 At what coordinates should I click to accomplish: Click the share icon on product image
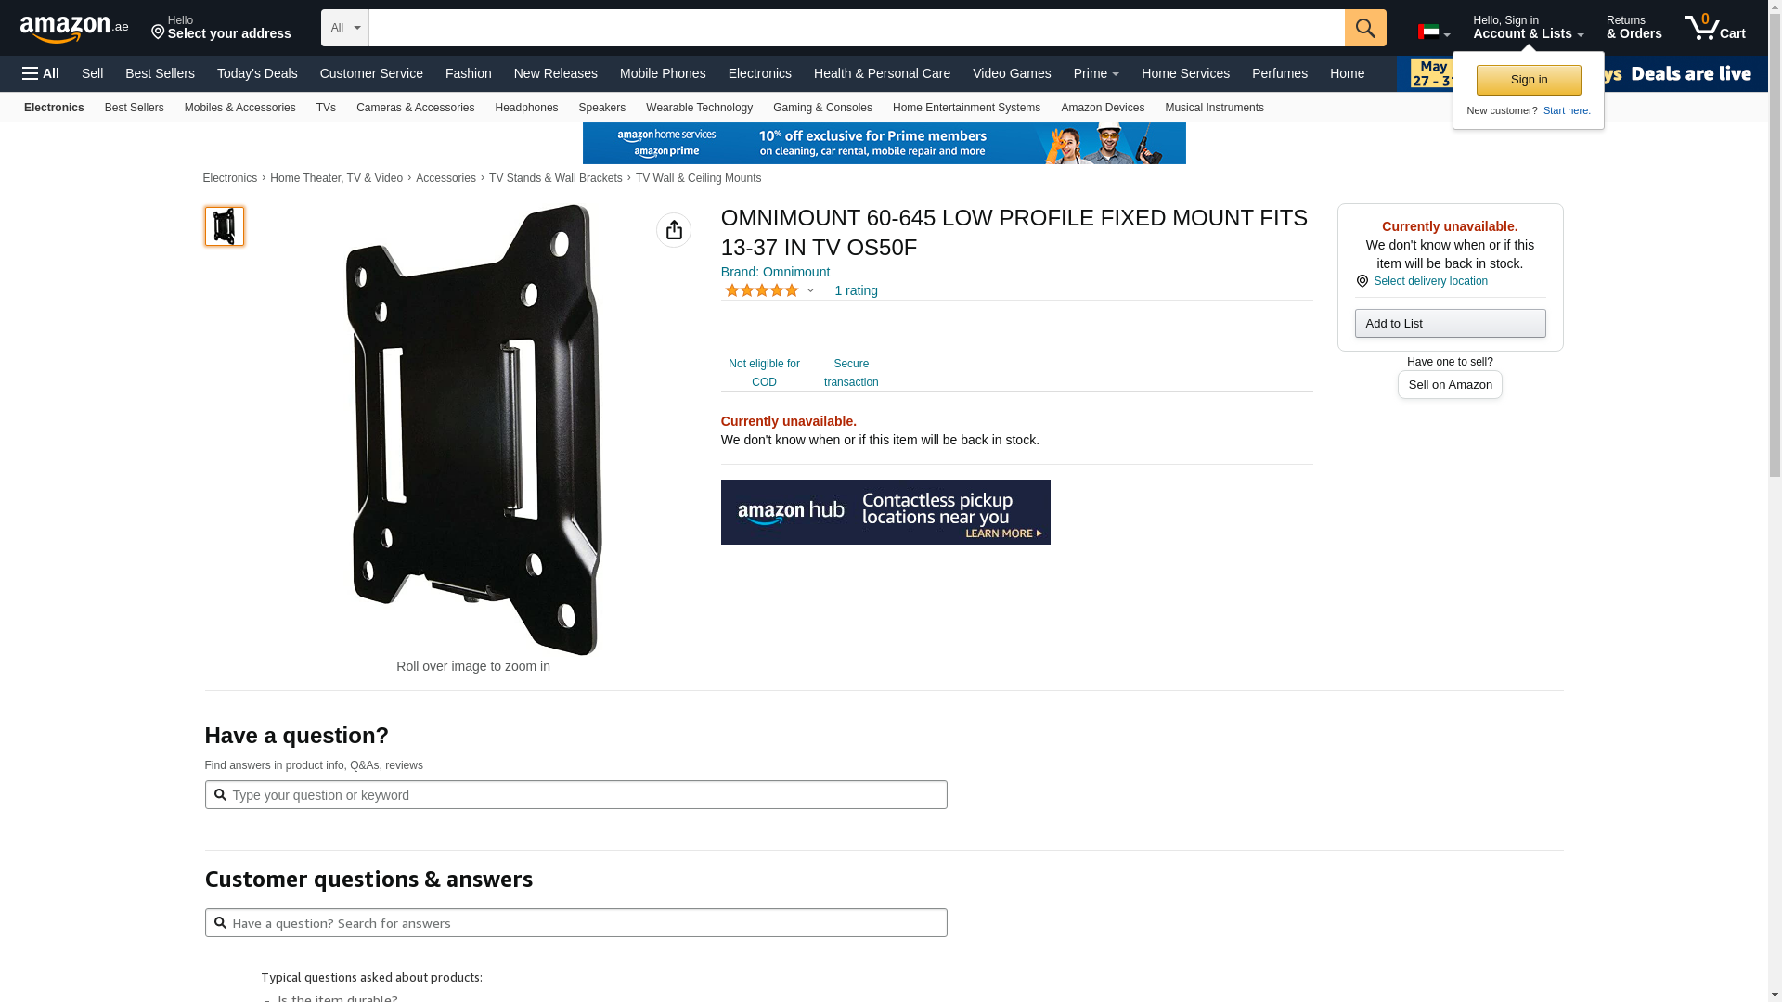(674, 230)
